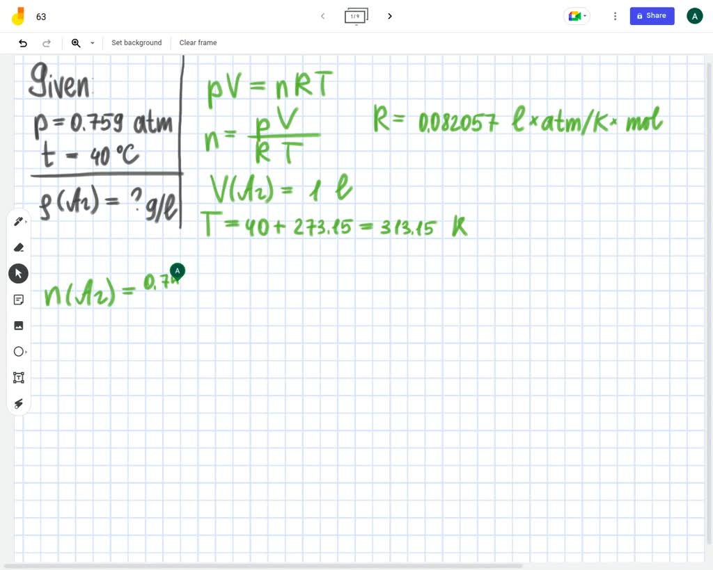Click Set background option
The height and width of the screenshot is (570, 713).
[136, 42]
